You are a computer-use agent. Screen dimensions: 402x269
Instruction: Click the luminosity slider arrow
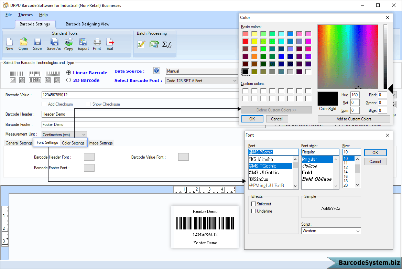pyautogui.click(x=390, y=89)
